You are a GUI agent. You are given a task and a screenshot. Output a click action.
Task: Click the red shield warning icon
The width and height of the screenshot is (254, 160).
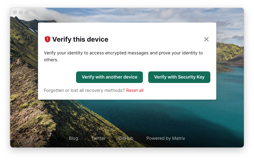(47, 39)
